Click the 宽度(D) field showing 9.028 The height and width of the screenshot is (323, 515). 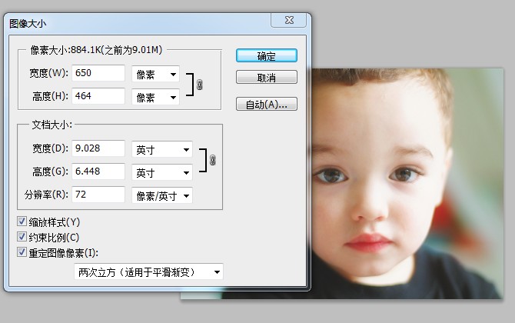(x=98, y=148)
